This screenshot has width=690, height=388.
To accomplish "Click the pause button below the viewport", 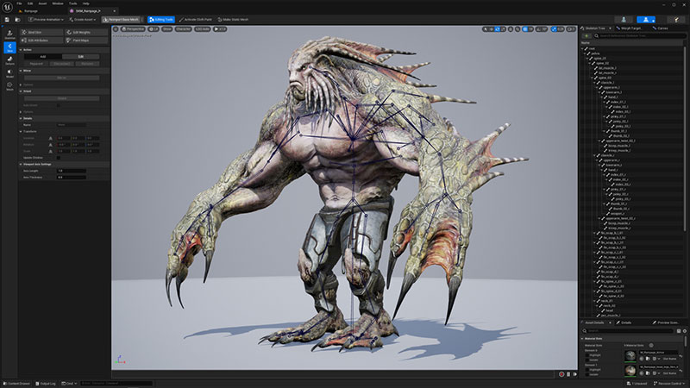I will click(568, 374).
